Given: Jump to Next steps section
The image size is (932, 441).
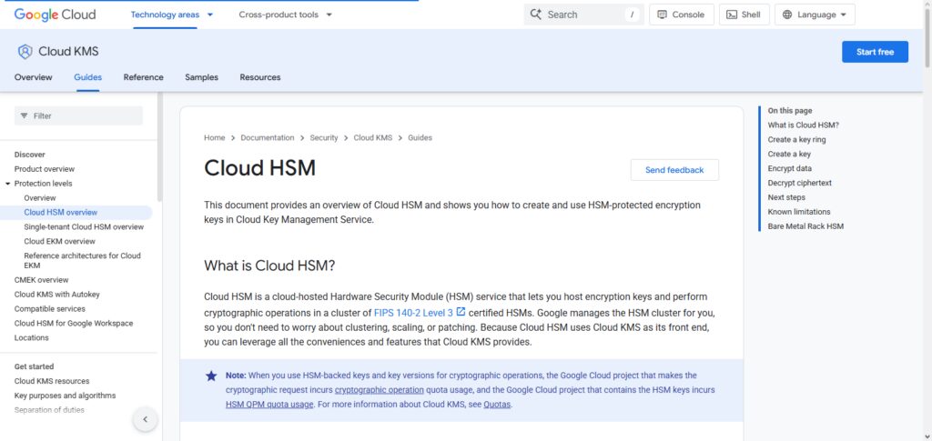Looking at the screenshot, I should click(x=786, y=197).
